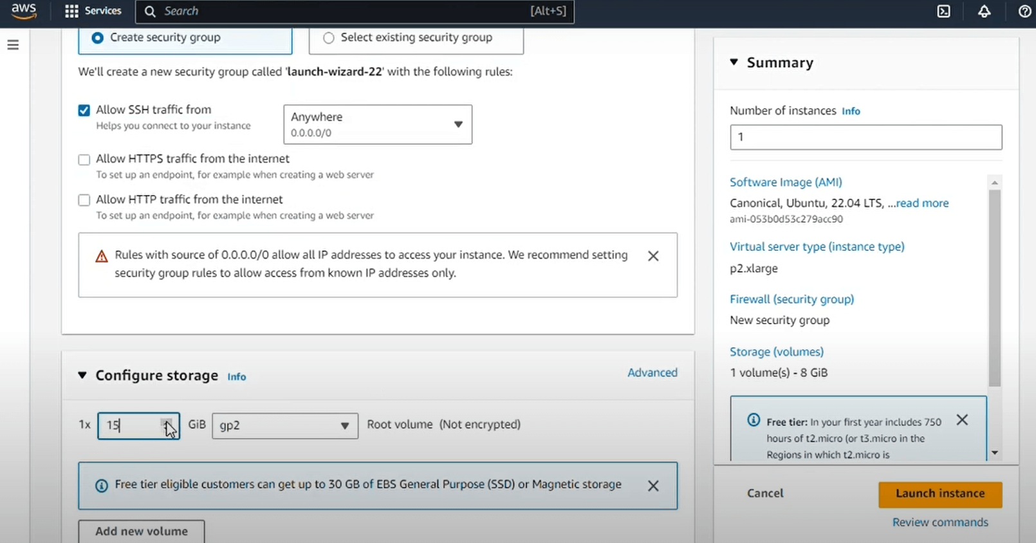Enable Allow HTTPS traffic from the internet
This screenshot has width=1036, height=543.
[84, 160]
